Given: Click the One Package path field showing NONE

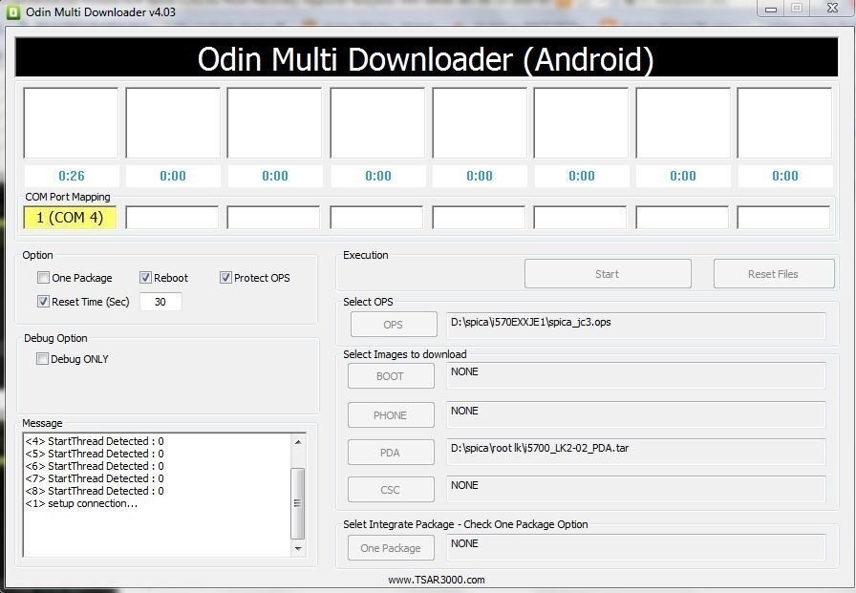Looking at the screenshot, I should (636, 548).
